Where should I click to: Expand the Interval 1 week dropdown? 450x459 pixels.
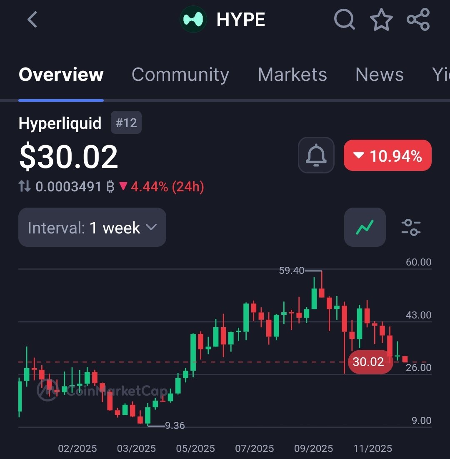(x=92, y=227)
